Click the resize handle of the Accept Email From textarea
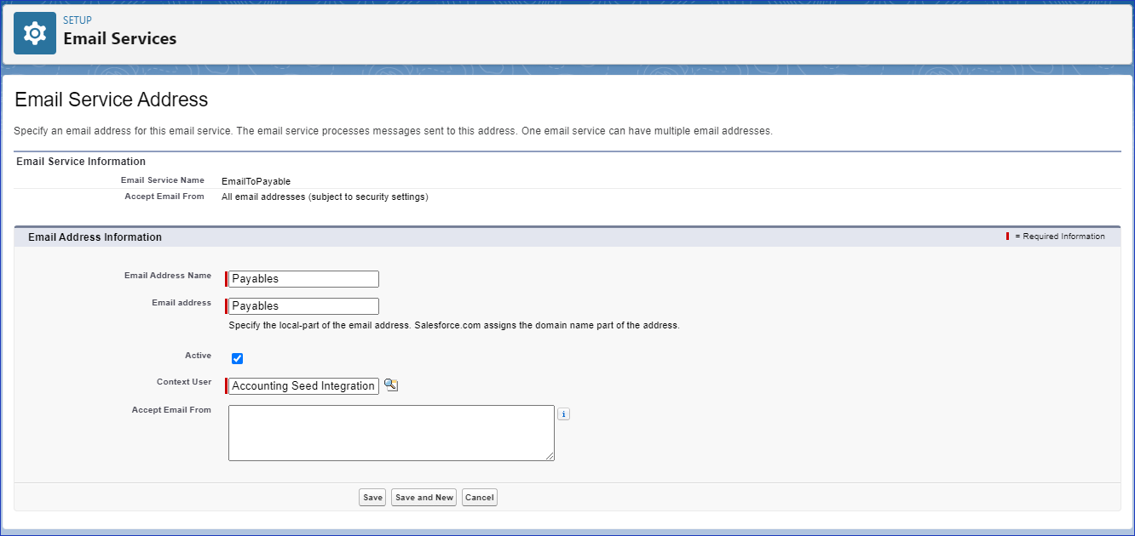The width and height of the screenshot is (1135, 536). pyautogui.click(x=550, y=456)
